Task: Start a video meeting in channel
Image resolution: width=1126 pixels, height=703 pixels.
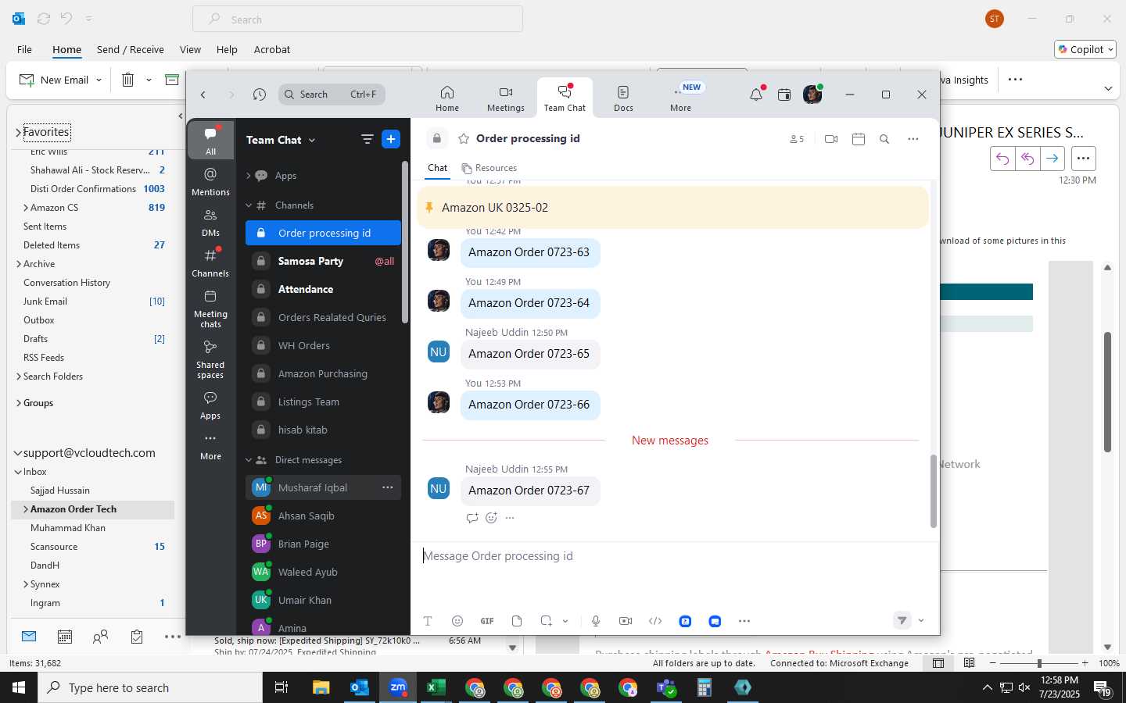Action: [x=831, y=139]
